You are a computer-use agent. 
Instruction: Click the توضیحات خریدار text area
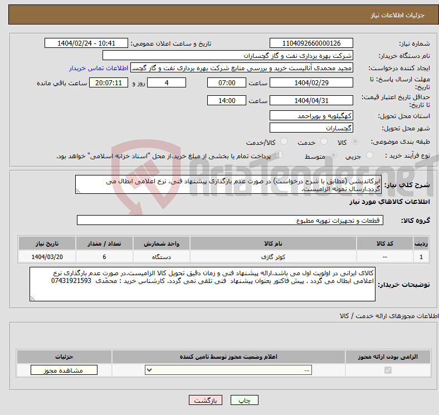tap(202, 284)
